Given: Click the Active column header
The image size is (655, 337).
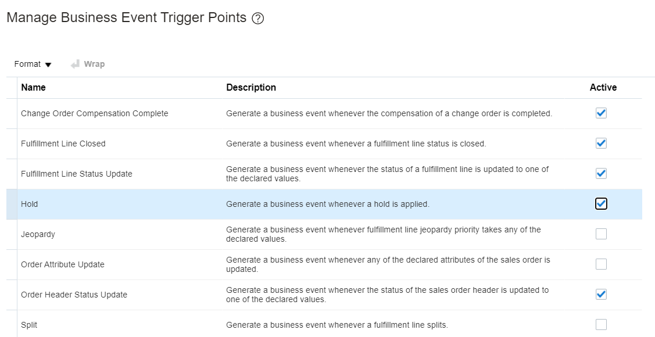Looking at the screenshot, I should 603,87.
